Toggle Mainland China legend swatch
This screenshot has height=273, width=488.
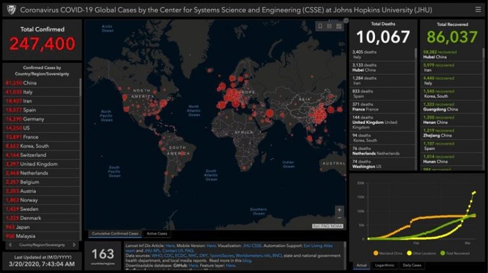click(x=376, y=253)
